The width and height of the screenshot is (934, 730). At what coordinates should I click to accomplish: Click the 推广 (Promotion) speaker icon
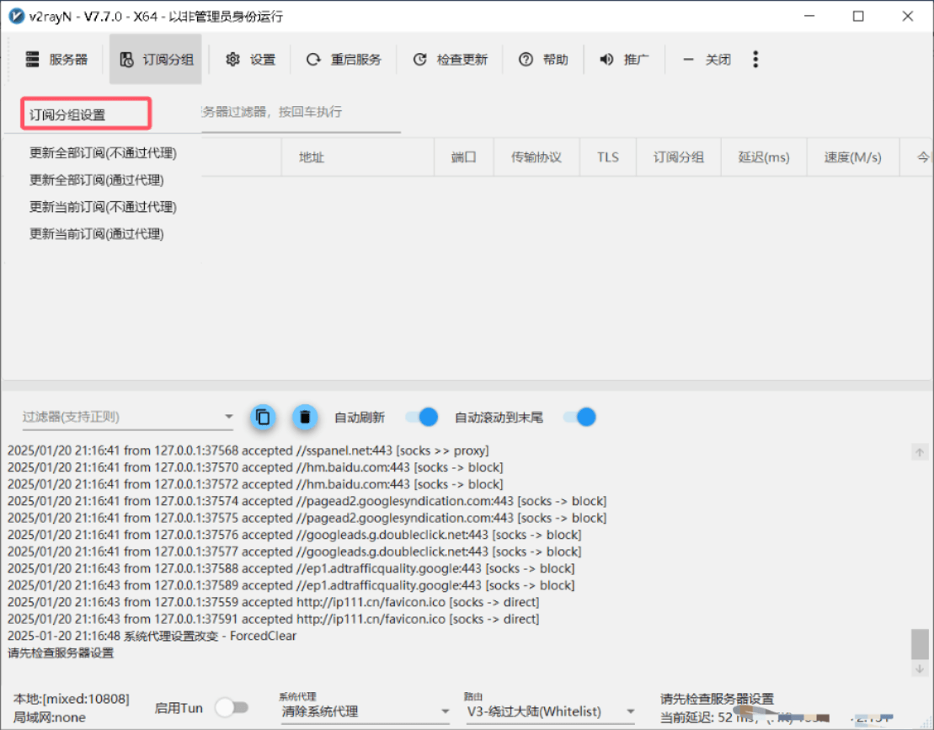click(x=624, y=59)
